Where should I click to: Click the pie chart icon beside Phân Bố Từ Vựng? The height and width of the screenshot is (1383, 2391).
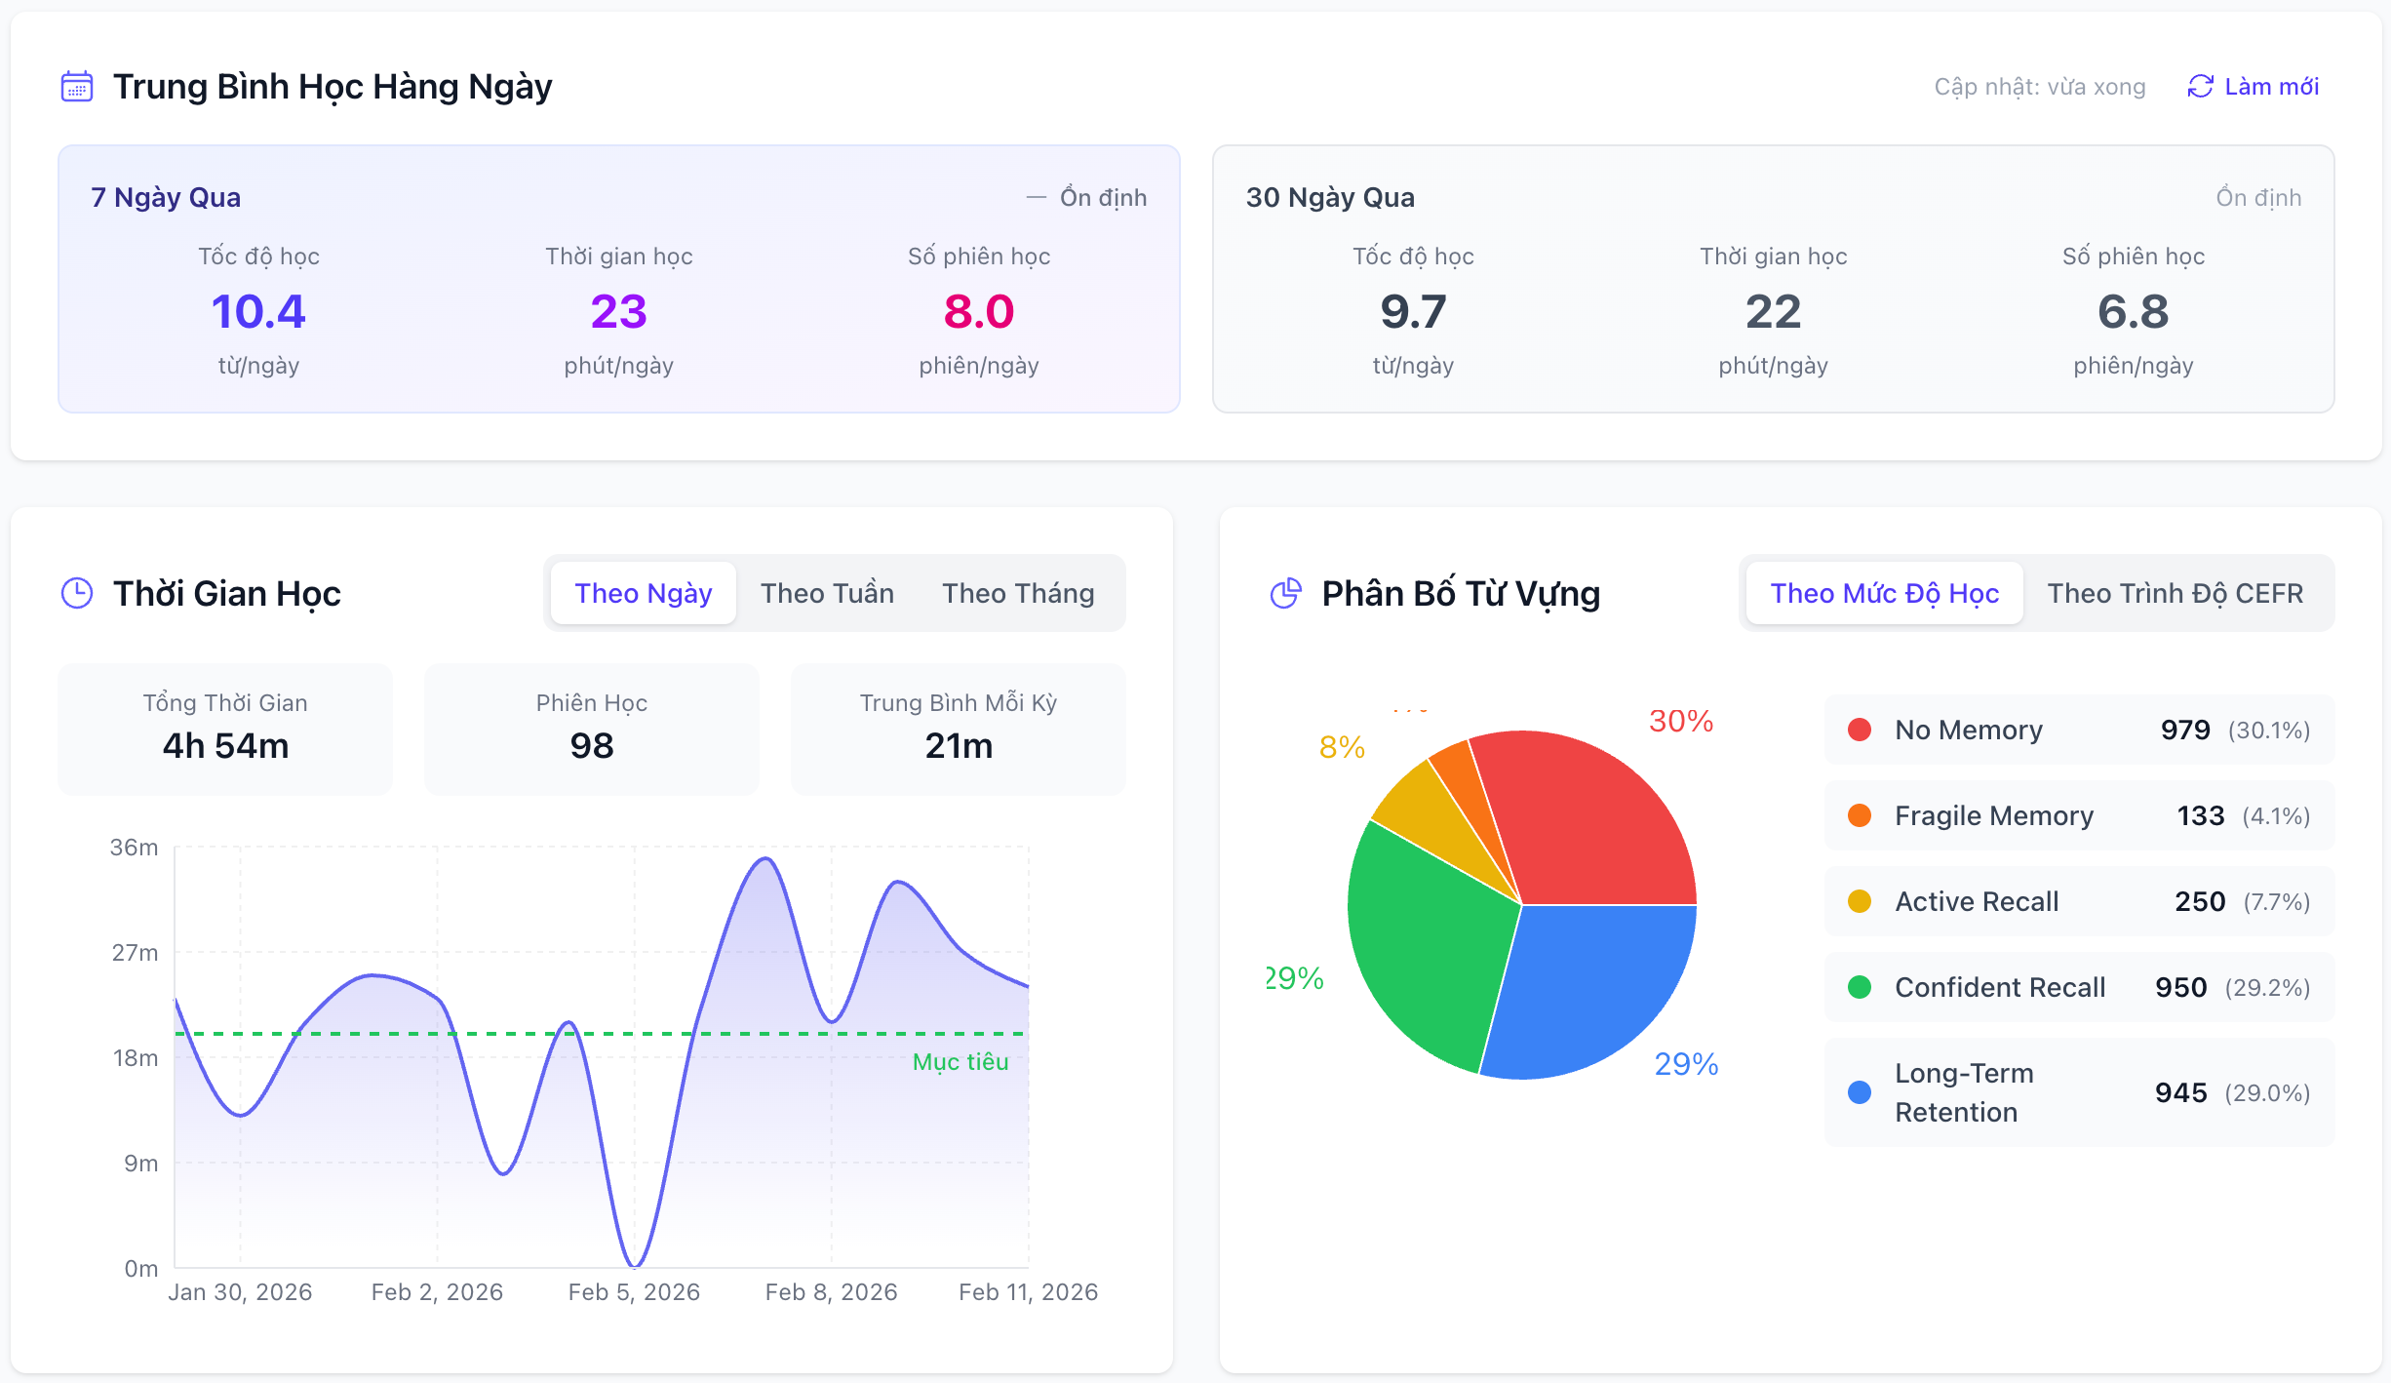(x=1285, y=593)
